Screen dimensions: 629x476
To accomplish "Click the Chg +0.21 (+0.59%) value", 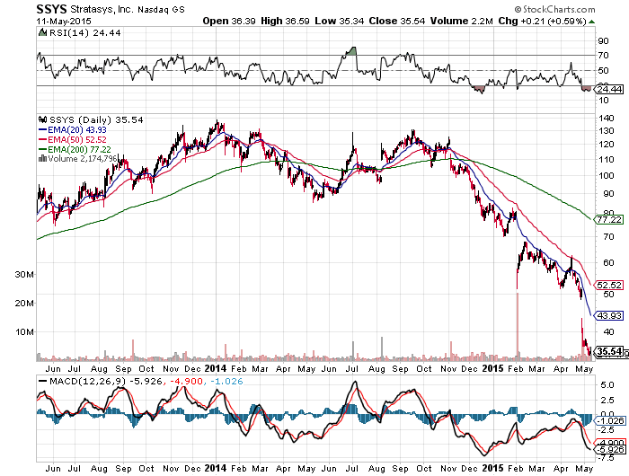I will (x=543, y=21).
